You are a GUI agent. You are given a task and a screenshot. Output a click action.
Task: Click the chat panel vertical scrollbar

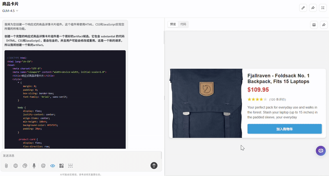[x=164, y=37]
